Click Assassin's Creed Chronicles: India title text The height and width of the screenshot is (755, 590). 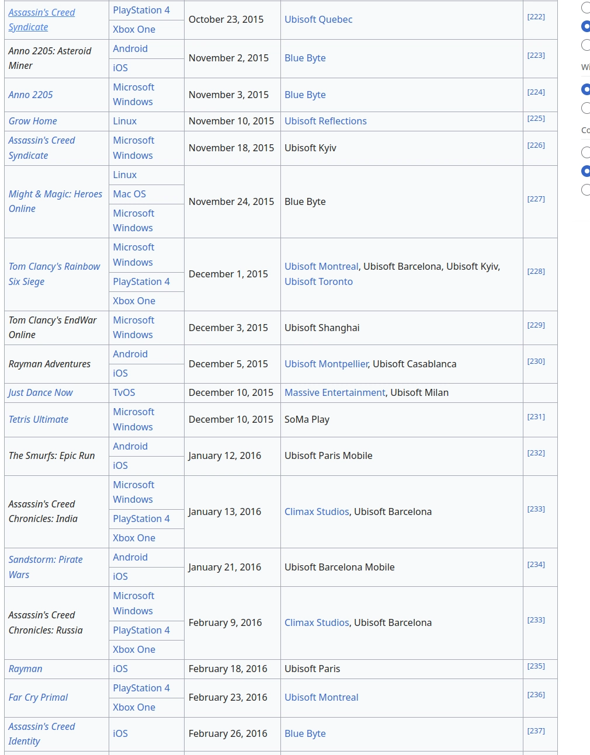click(43, 512)
